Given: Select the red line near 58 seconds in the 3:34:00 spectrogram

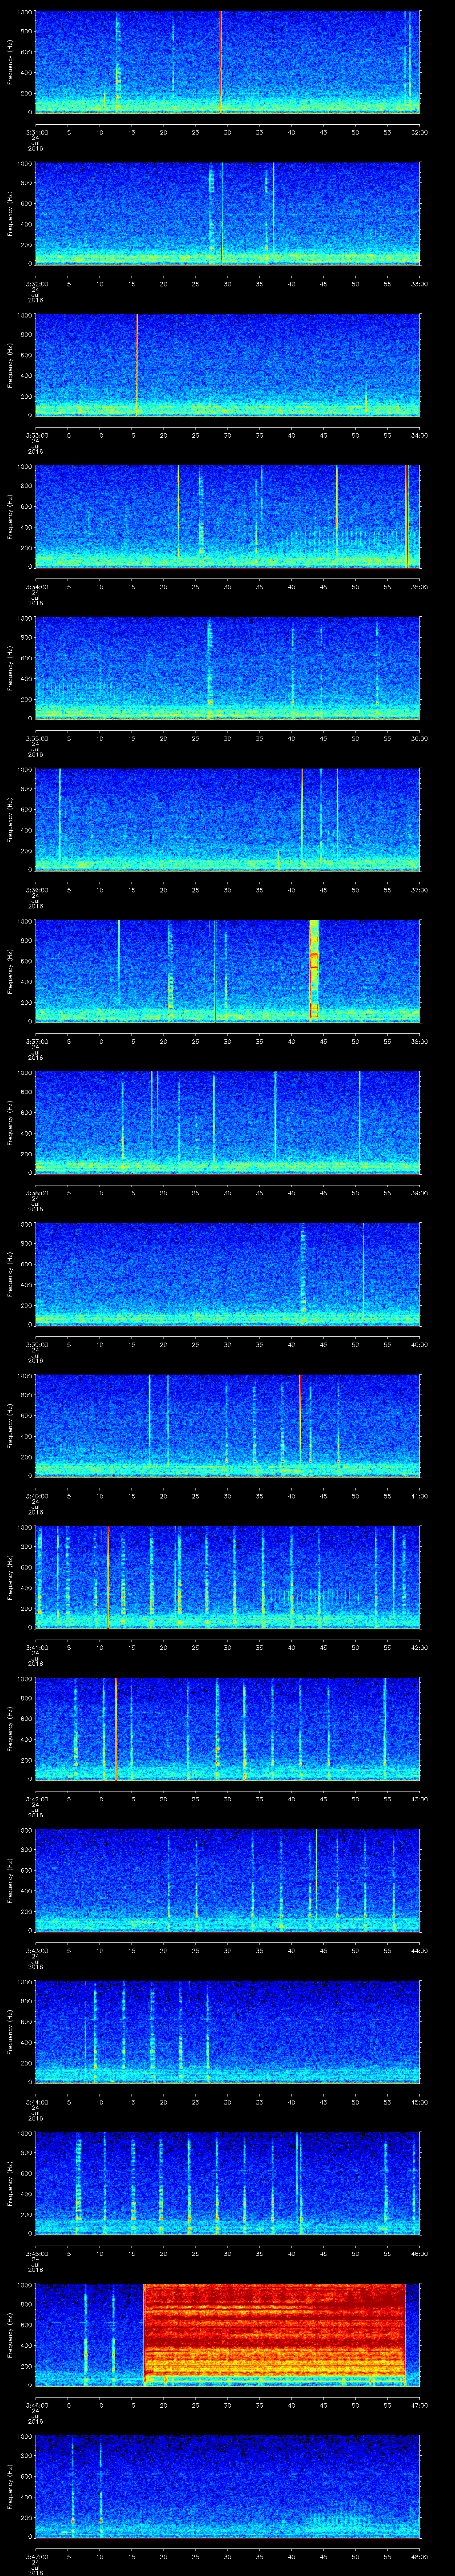Looking at the screenshot, I should click(x=407, y=516).
